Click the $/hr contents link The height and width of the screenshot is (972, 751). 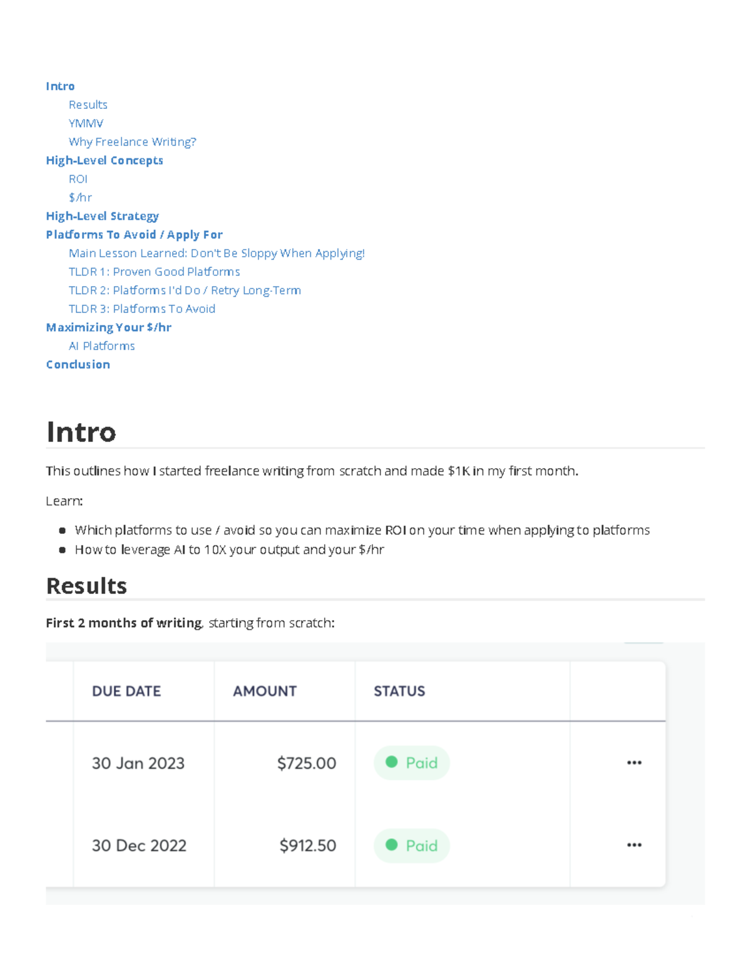tap(80, 198)
